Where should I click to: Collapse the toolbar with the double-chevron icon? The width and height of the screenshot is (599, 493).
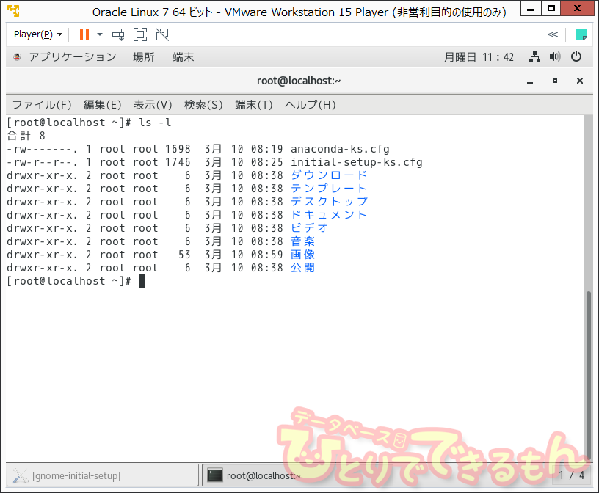pos(552,34)
